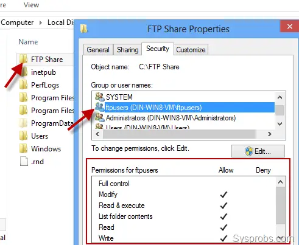Image resolution: width=299 pixels, height=245 pixels.
Task: Click the Read & execute Allow checkmark
Action: (223, 205)
